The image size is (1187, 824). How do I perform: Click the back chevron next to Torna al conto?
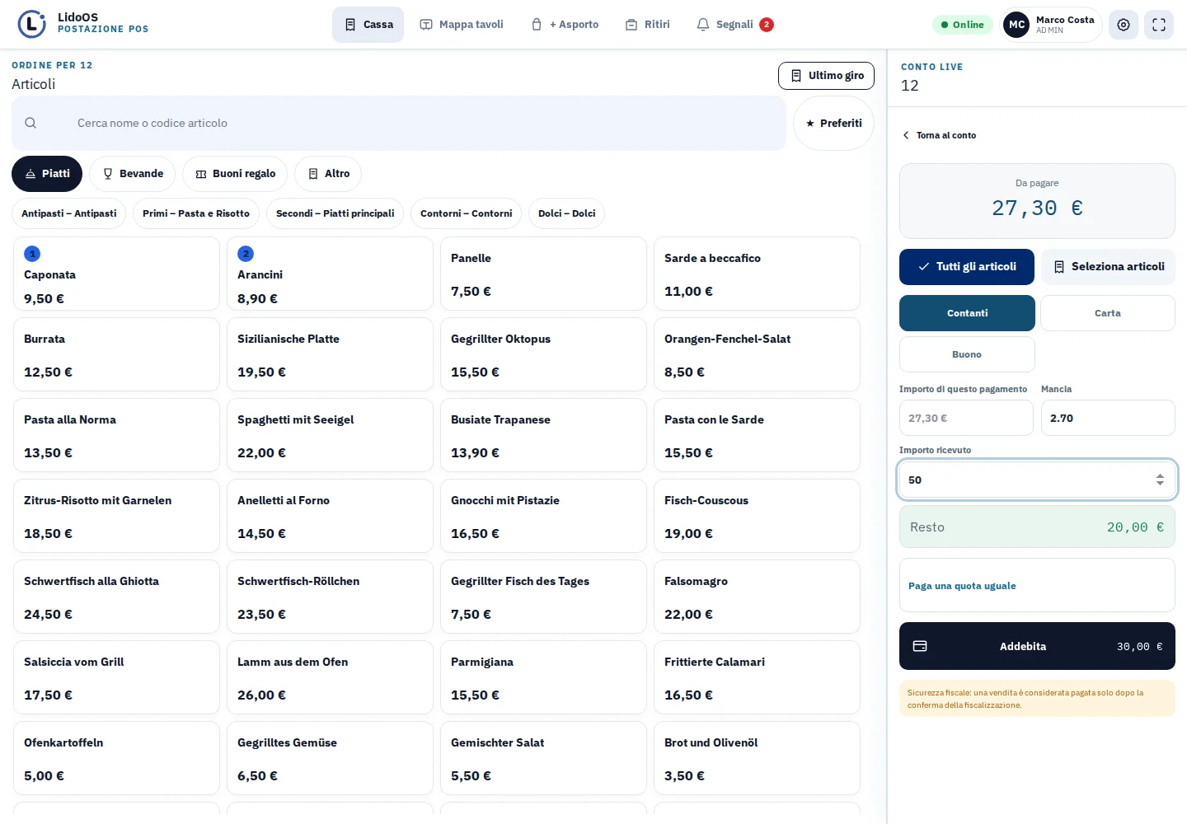coord(906,135)
